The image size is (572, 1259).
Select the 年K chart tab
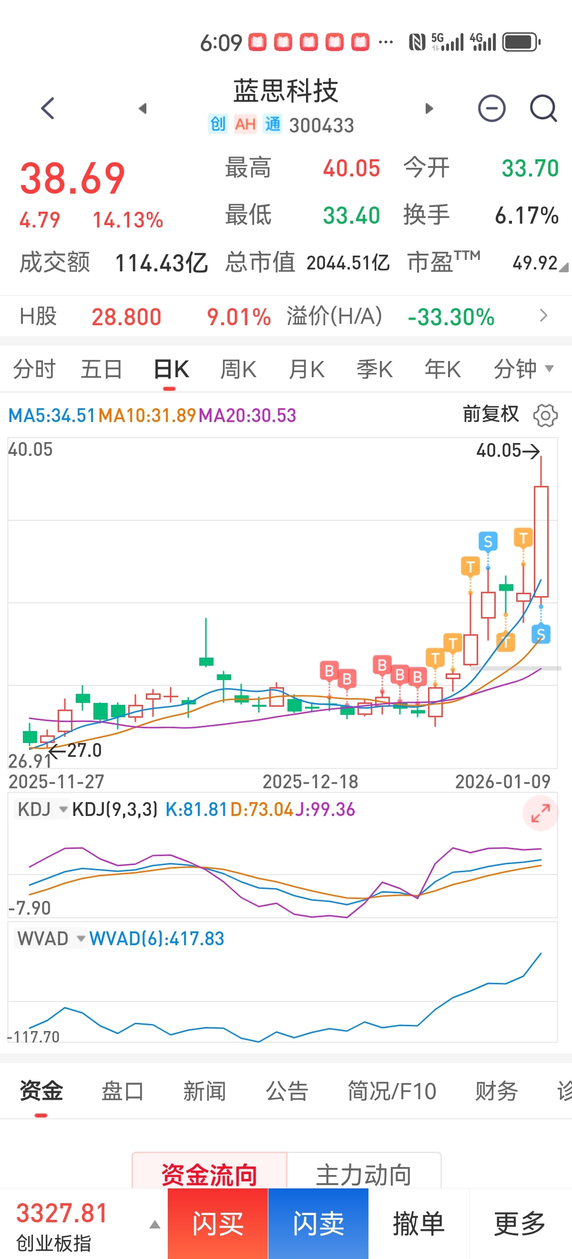pyautogui.click(x=442, y=369)
